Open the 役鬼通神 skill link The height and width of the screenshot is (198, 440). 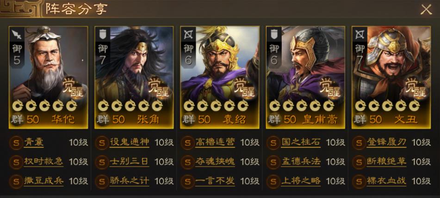pyautogui.click(x=129, y=142)
